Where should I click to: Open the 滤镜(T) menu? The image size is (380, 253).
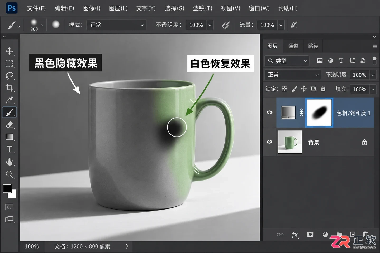coord(203,8)
